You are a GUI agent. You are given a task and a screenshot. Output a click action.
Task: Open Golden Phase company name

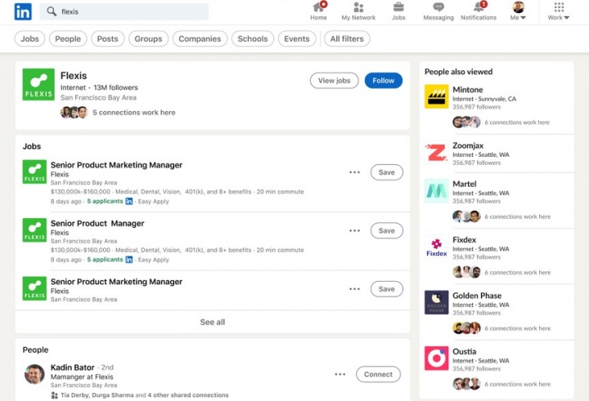pyautogui.click(x=477, y=296)
